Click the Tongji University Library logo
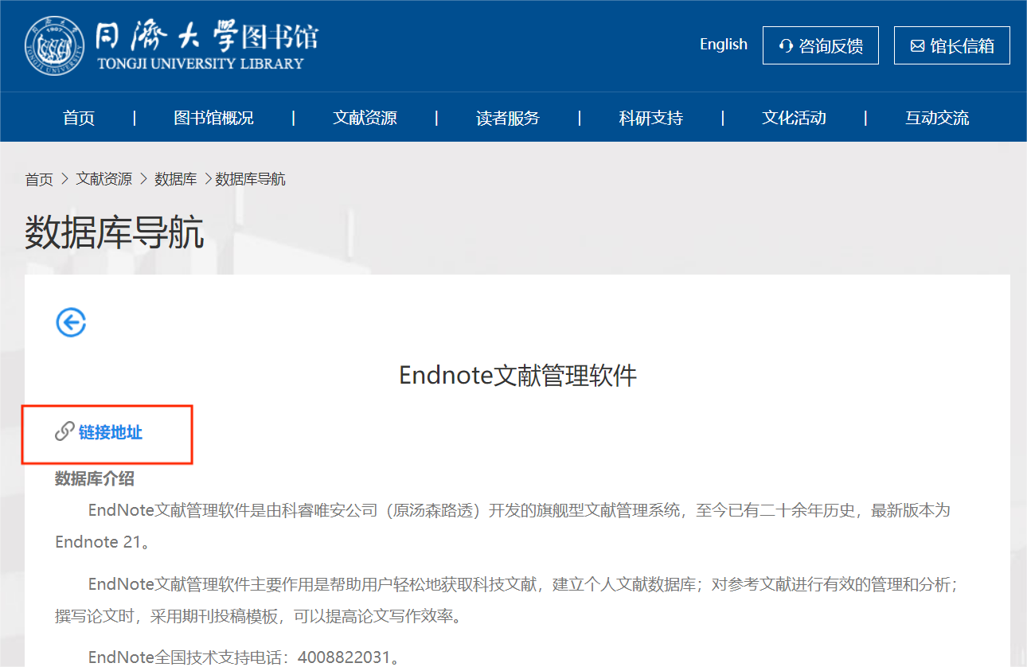The width and height of the screenshot is (1027, 667). (172, 45)
